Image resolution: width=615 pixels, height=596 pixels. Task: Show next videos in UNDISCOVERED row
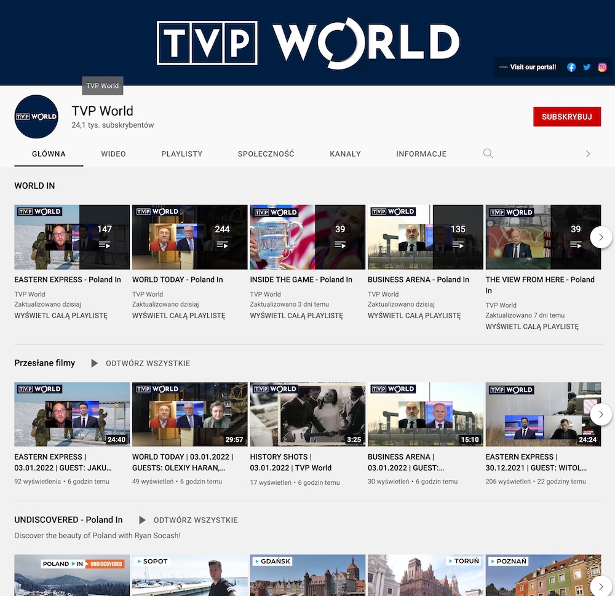click(x=601, y=587)
